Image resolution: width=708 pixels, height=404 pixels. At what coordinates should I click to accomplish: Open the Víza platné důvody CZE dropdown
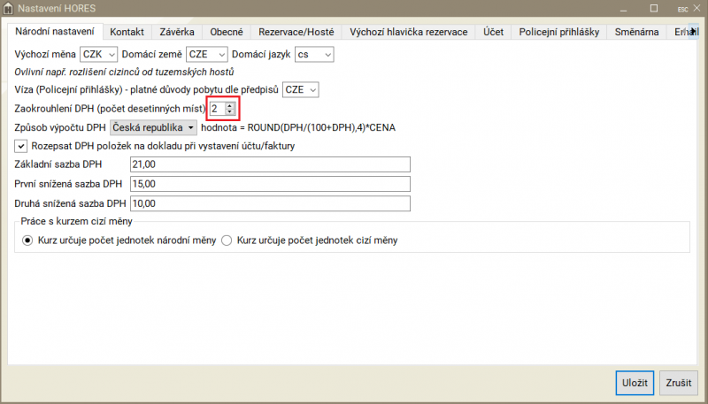[300, 90]
